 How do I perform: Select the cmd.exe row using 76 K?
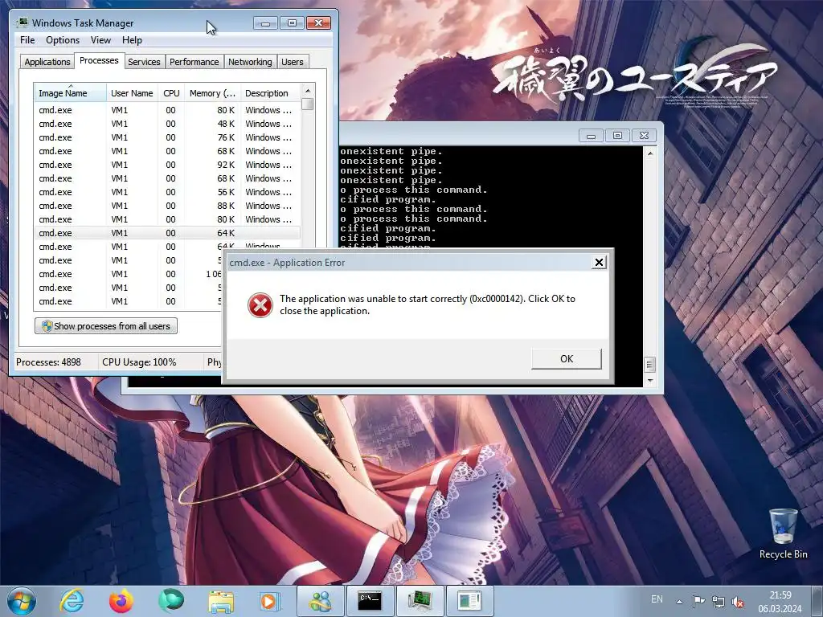pos(167,137)
